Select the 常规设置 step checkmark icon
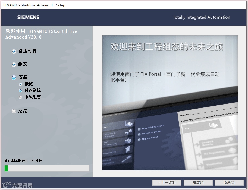 [14, 51]
